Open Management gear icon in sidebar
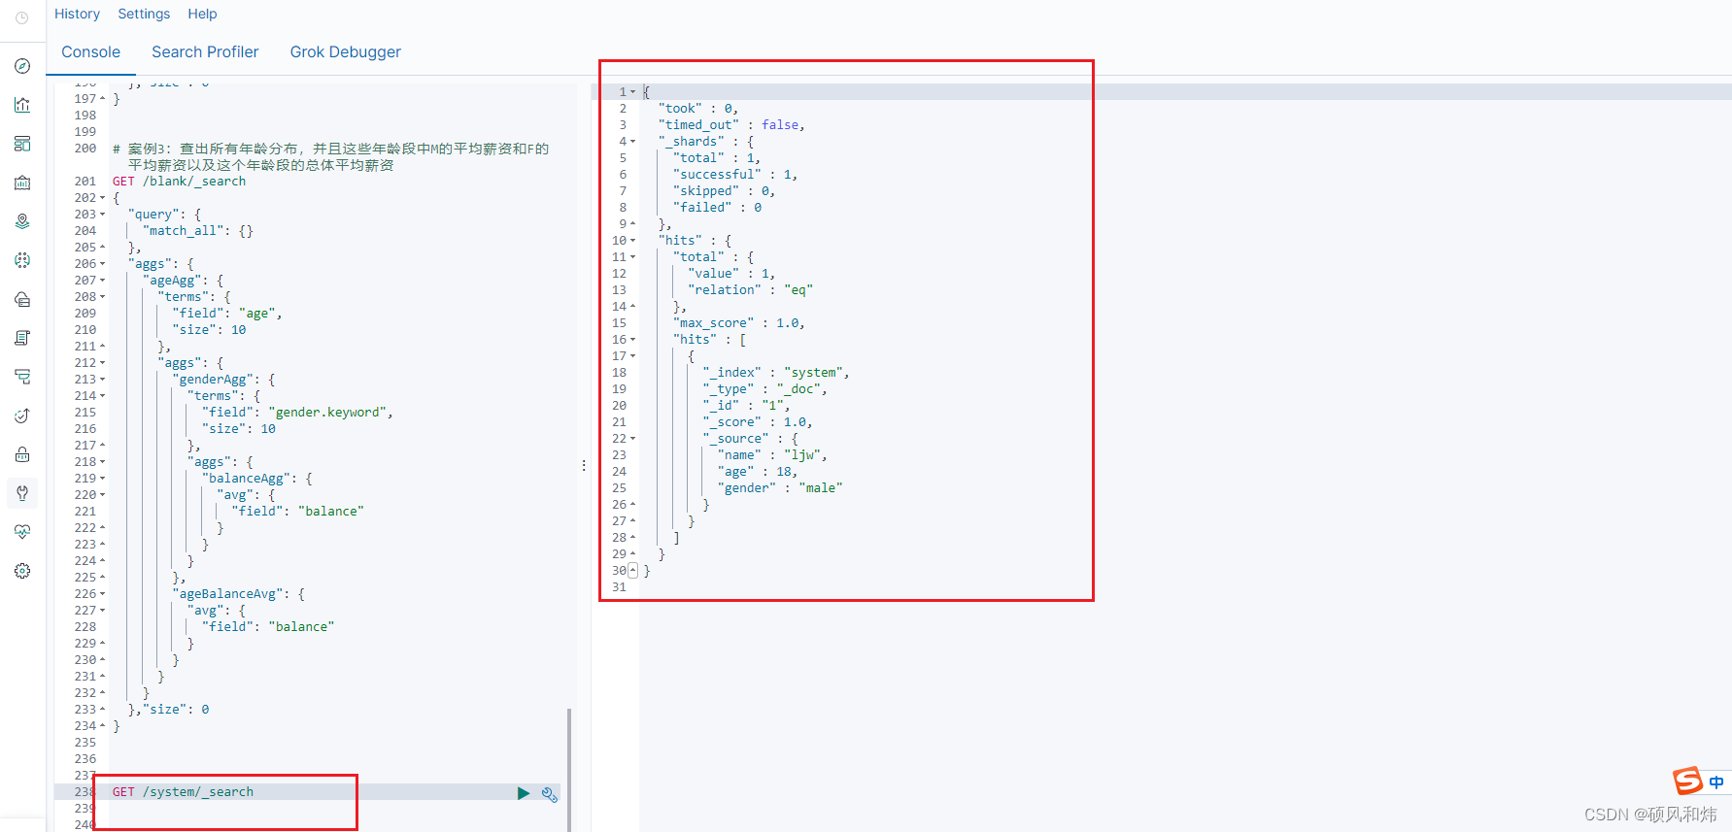This screenshot has height=832, width=1732. tap(22, 571)
